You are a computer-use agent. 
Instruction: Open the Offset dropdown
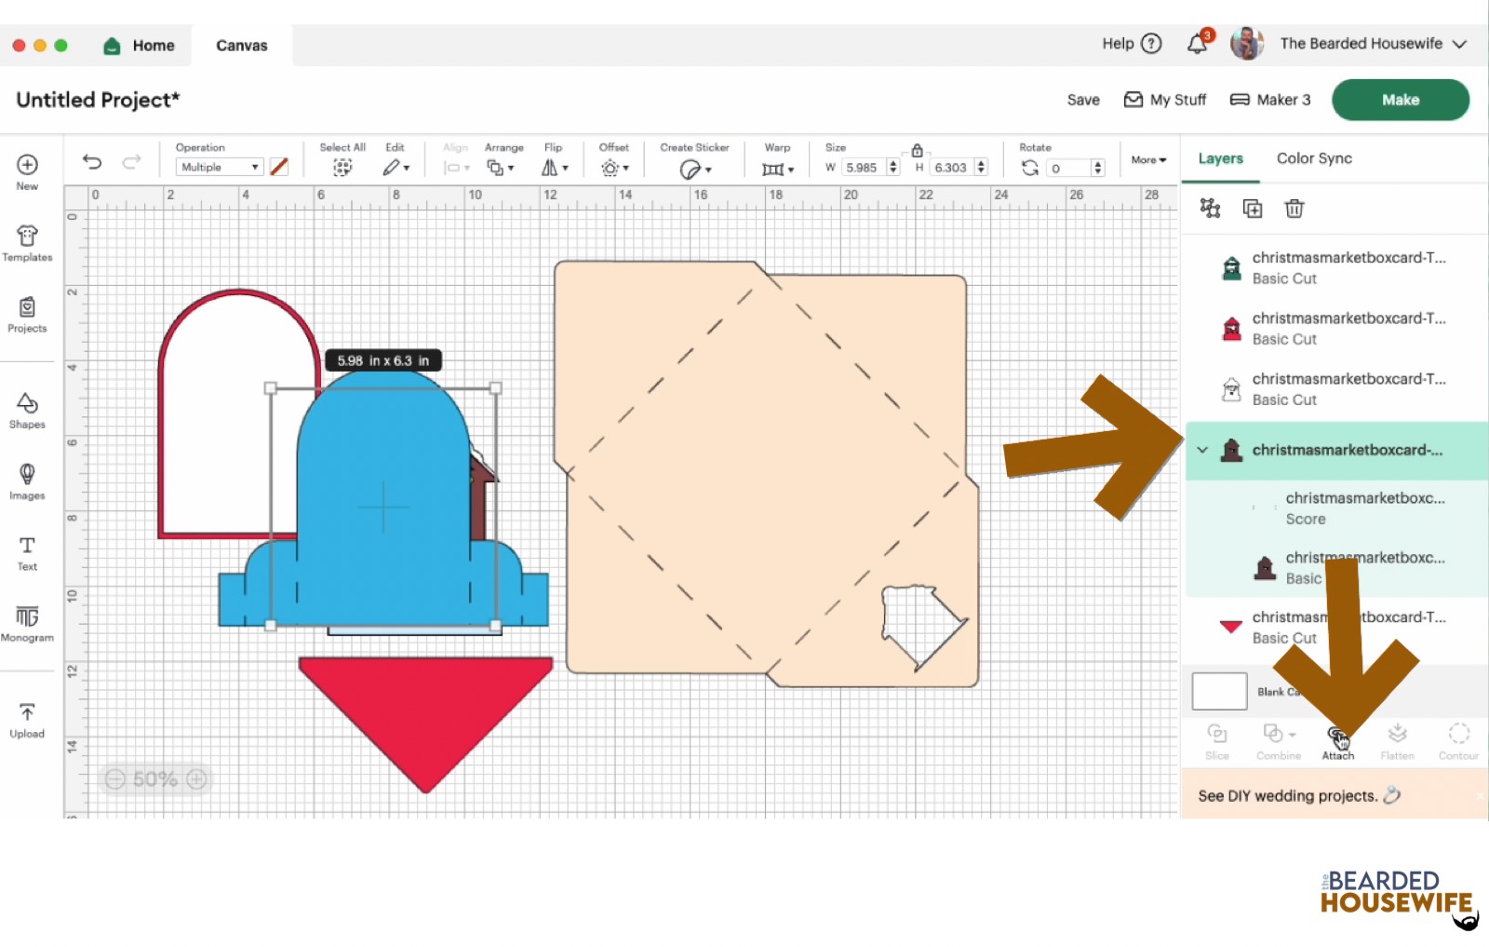pos(614,168)
